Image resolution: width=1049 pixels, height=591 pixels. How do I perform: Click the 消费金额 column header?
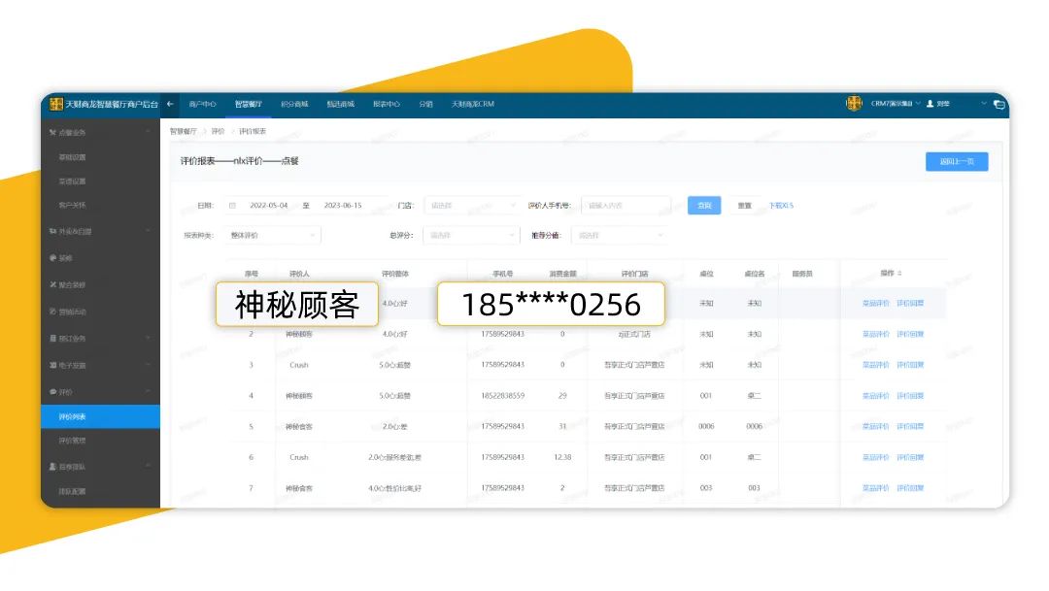click(562, 274)
